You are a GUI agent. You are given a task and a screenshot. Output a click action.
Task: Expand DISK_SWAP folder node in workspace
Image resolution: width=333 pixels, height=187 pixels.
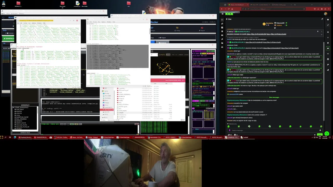15,109
